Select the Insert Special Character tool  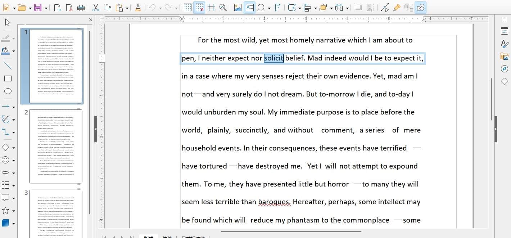(x=262, y=7)
